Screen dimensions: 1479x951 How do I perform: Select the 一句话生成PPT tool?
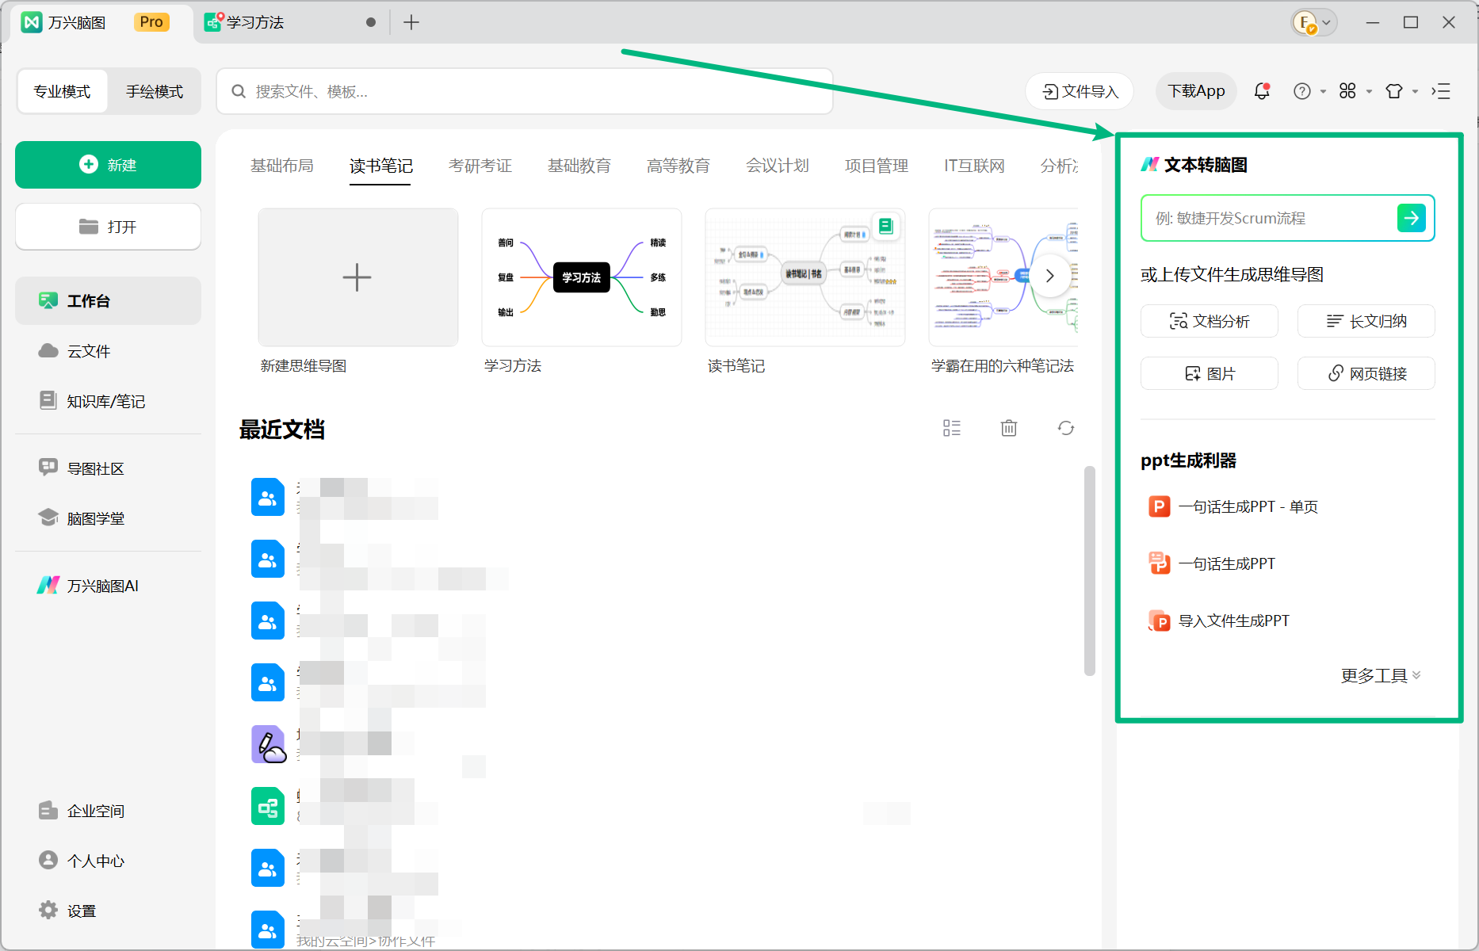point(1212,563)
